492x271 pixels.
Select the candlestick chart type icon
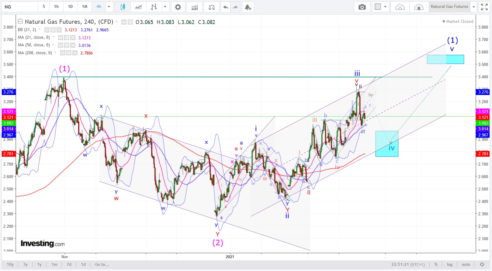(x=123, y=7)
